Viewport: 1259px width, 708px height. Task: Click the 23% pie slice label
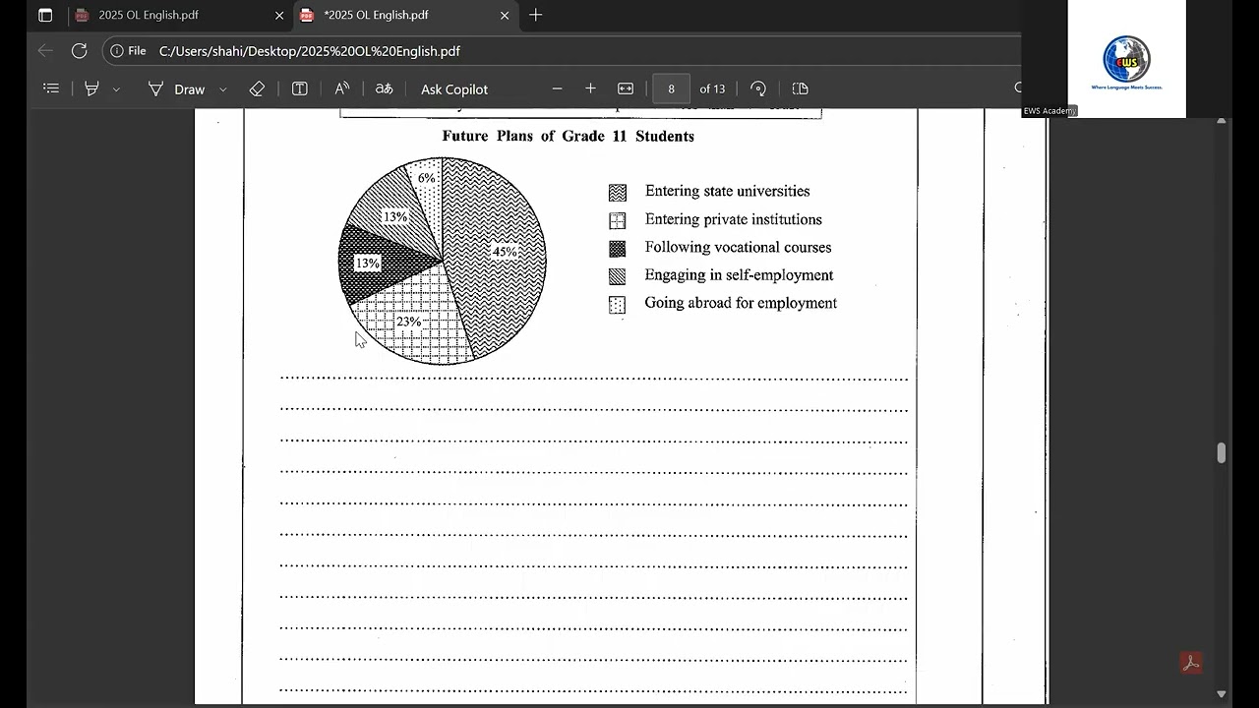click(x=408, y=322)
